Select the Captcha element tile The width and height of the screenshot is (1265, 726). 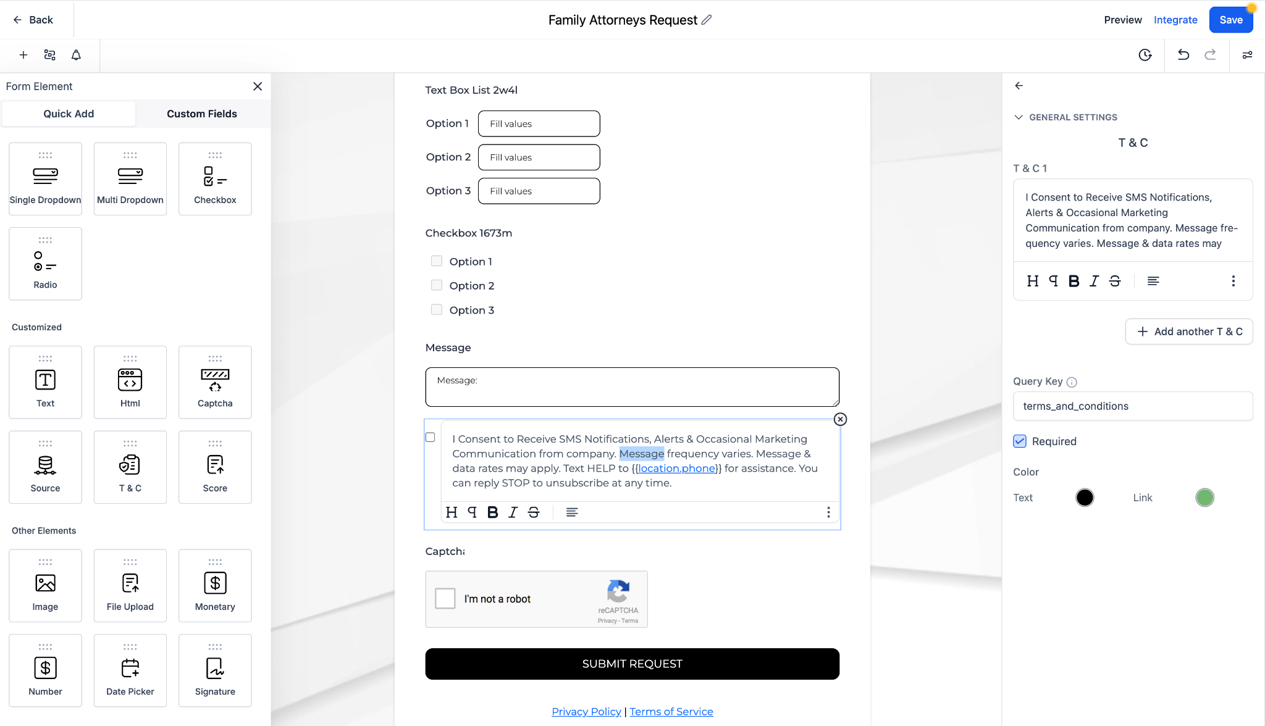215,382
